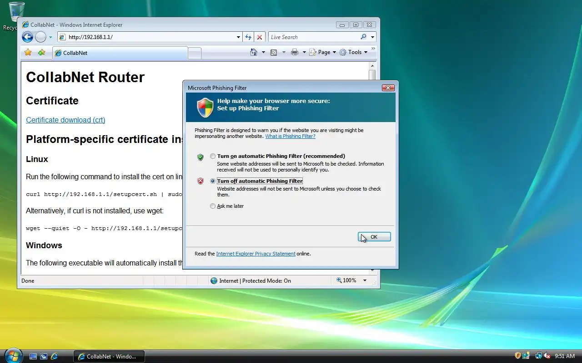The height and width of the screenshot is (363, 582).
Task: Open Internet Explorer Privacy Statement link
Action: coord(256,254)
